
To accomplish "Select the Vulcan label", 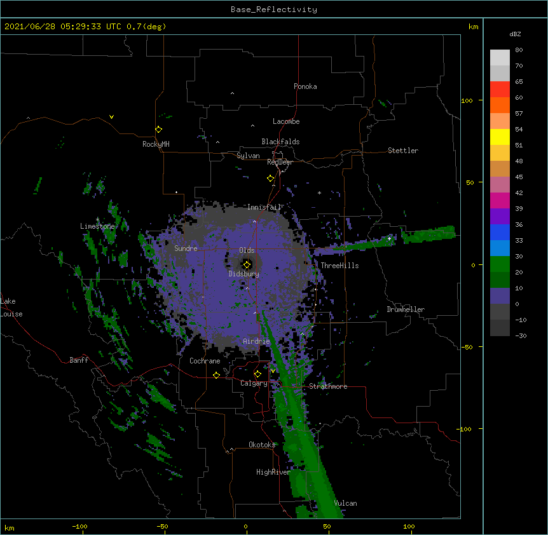I will (346, 503).
